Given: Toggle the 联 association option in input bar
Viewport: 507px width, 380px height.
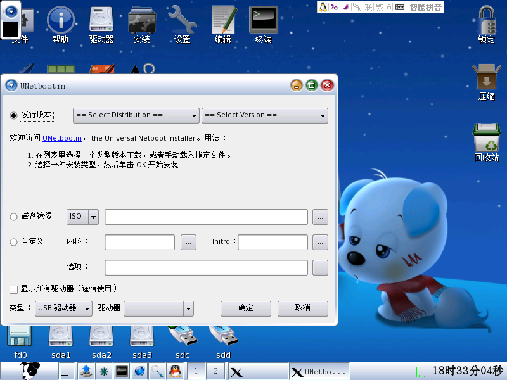Looking at the screenshot, I should point(369,7).
